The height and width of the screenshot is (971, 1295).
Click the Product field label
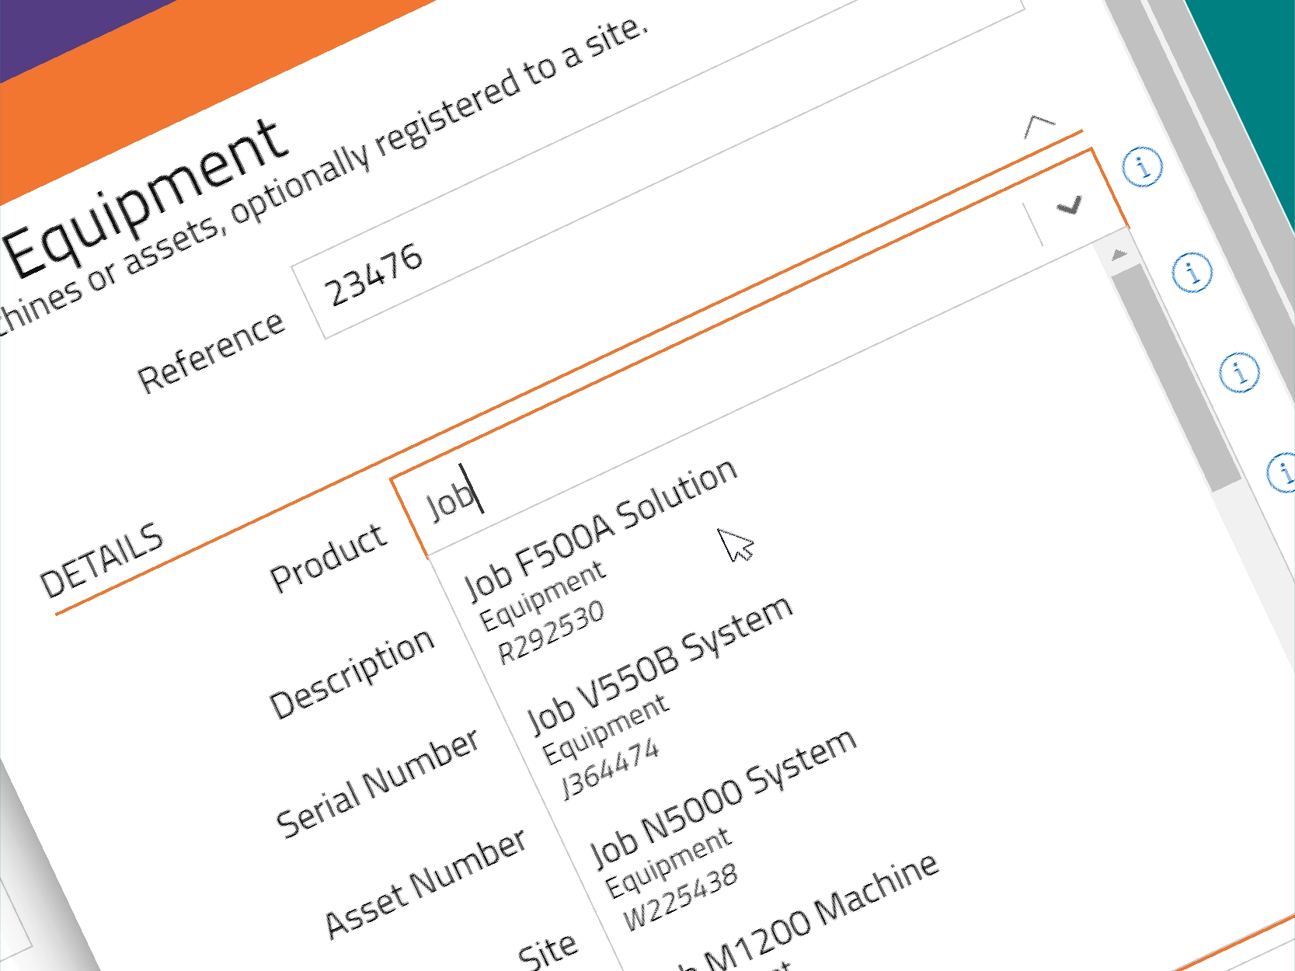pyautogui.click(x=328, y=558)
